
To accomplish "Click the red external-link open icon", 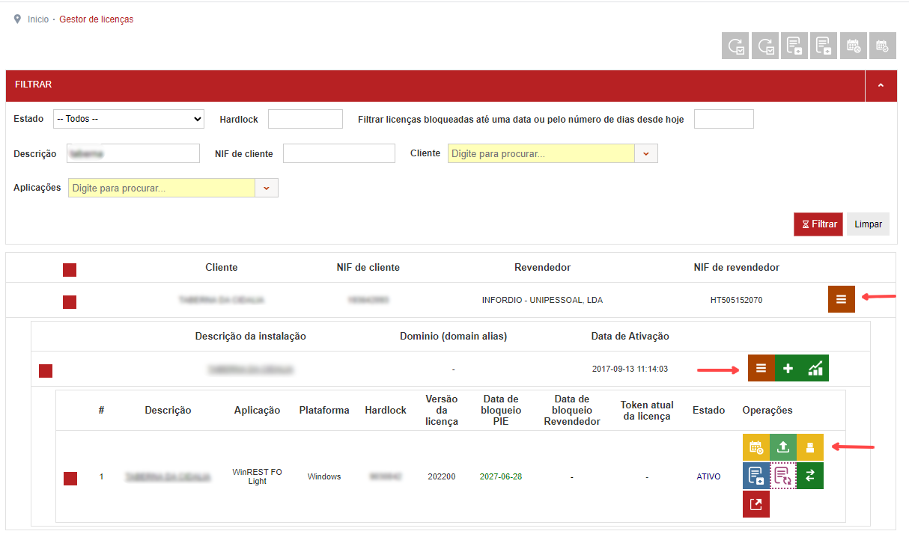I will pos(756,504).
